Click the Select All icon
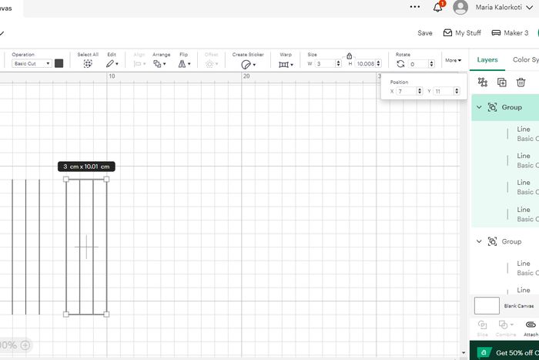Viewport: 539px width, 360px height. pyautogui.click(x=88, y=64)
